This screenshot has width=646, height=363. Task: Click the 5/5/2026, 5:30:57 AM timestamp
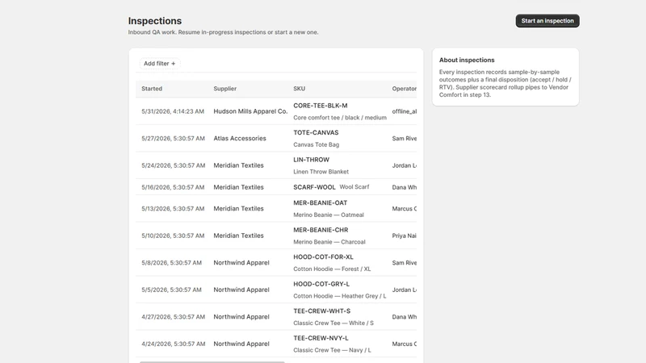(171, 290)
